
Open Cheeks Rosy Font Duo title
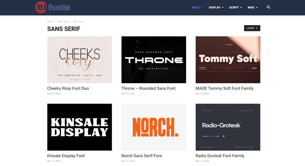click(x=68, y=88)
